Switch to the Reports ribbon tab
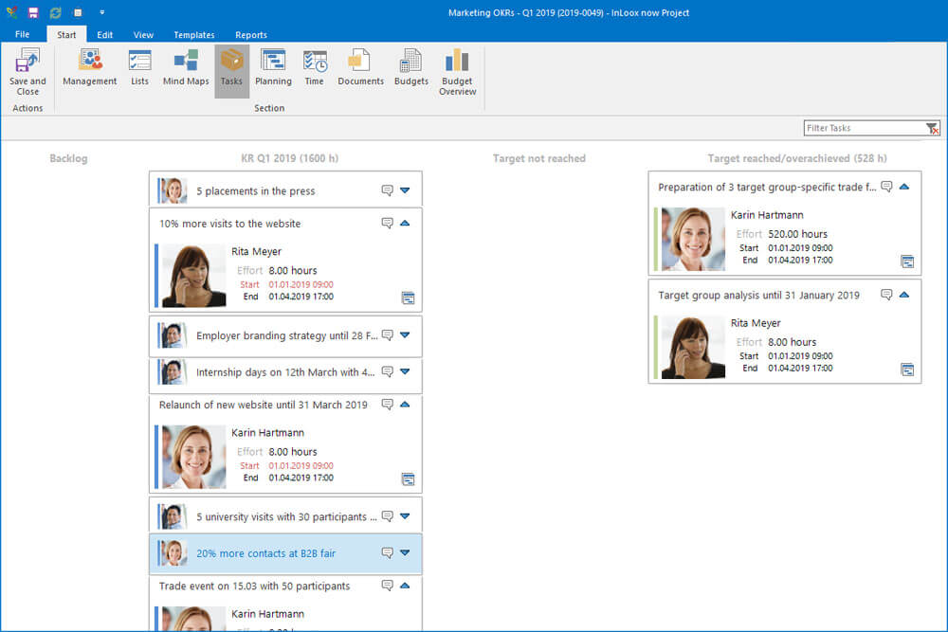This screenshot has height=632, width=948. tap(251, 34)
